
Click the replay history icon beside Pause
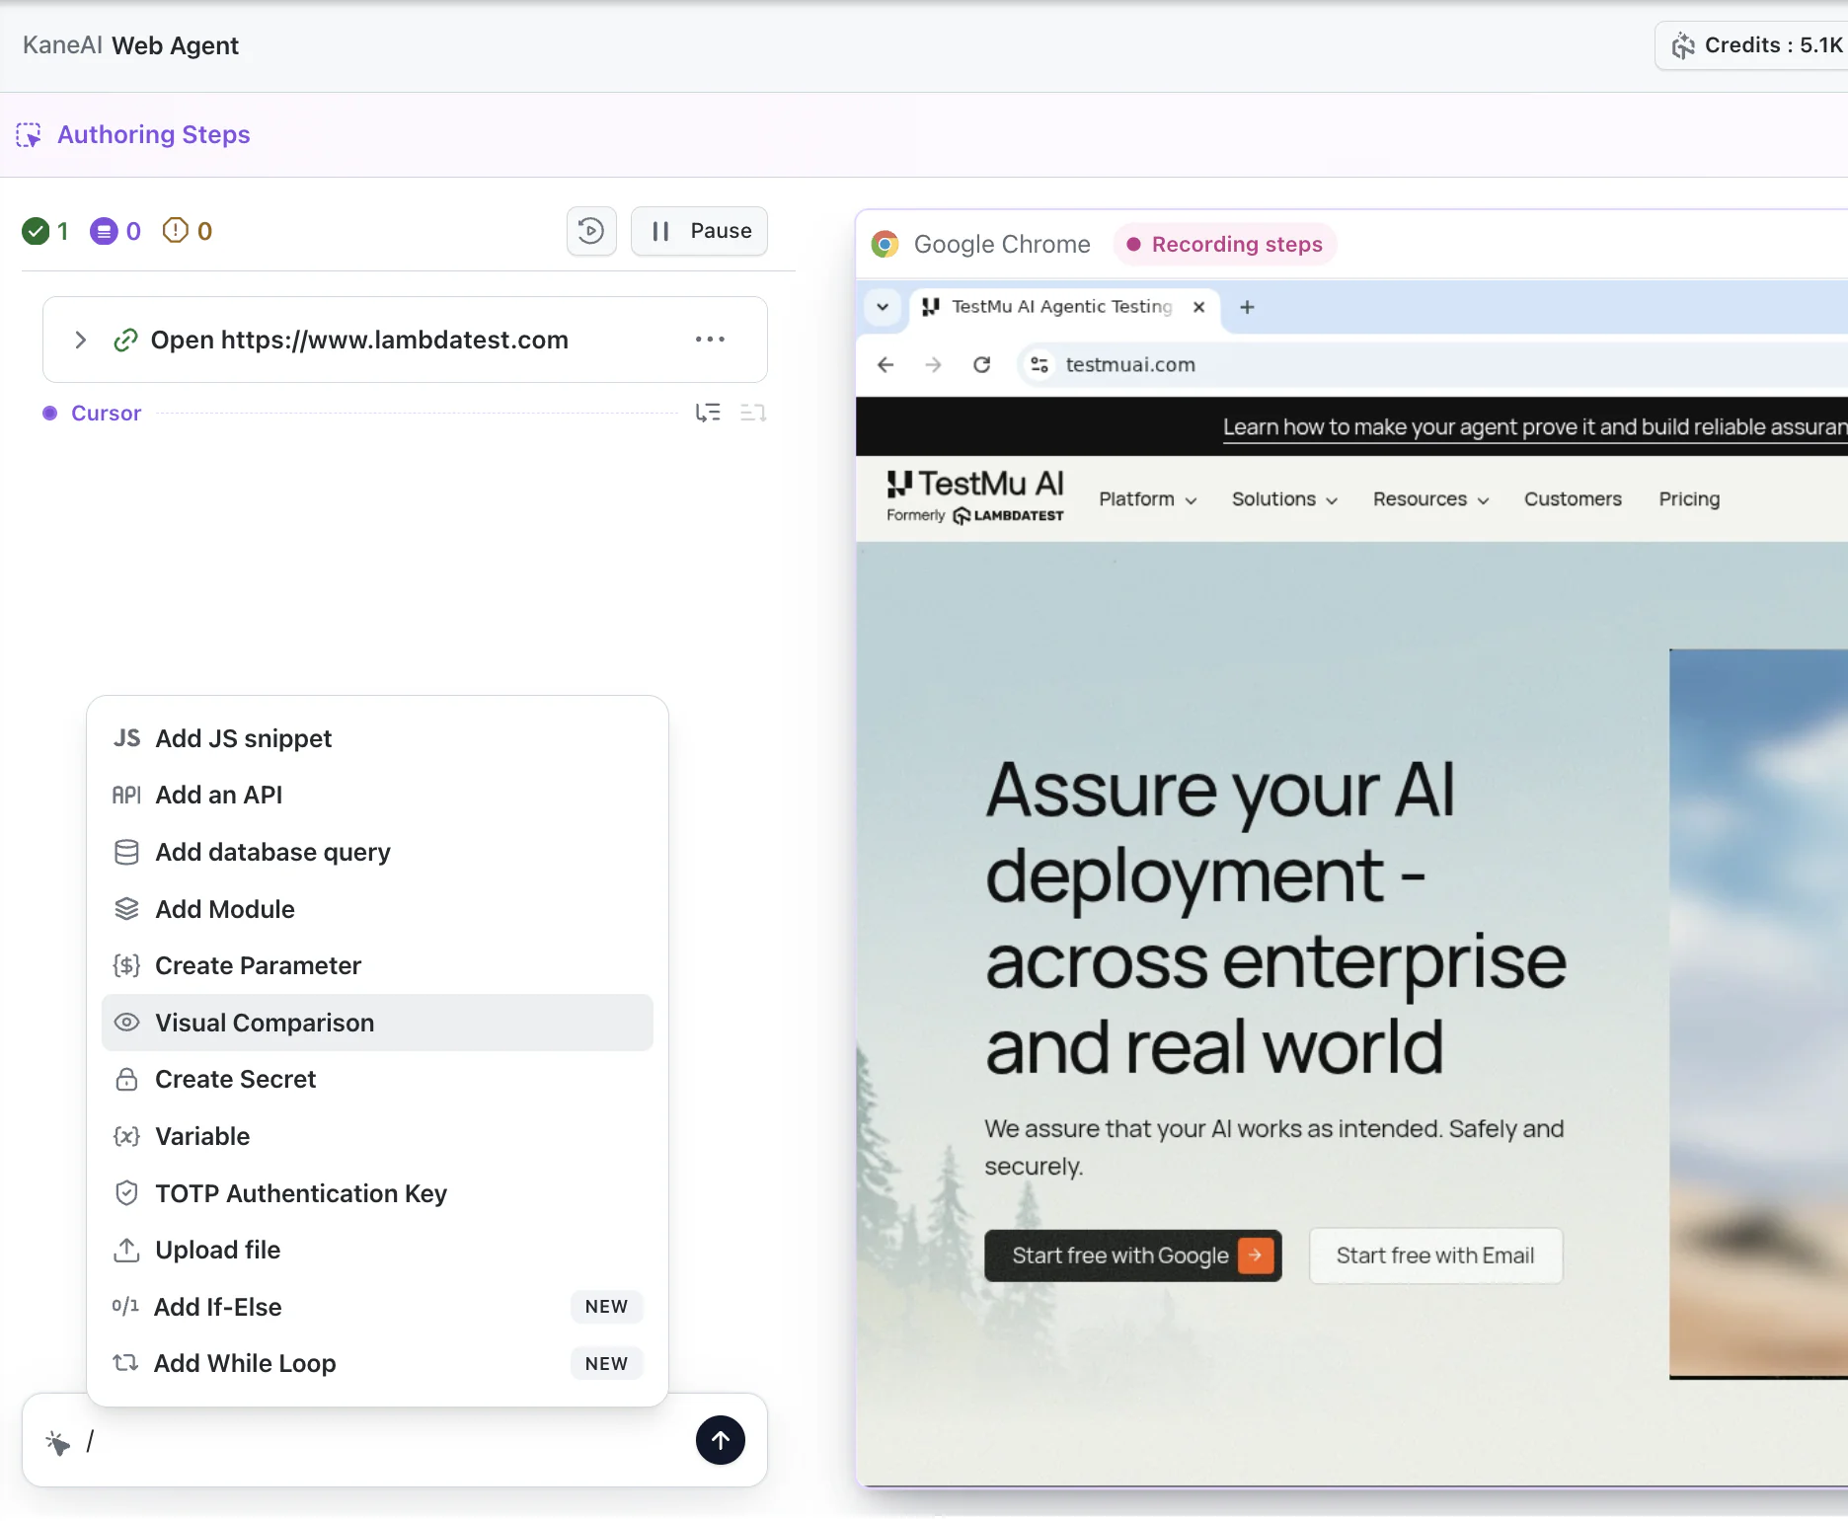point(591,231)
